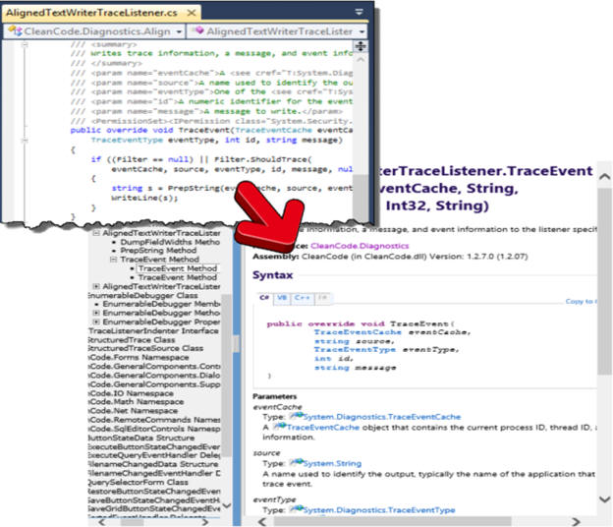Click the contents tree's scroll down arrow
The width and height of the screenshot is (613, 527).
click(x=226, y=506)
